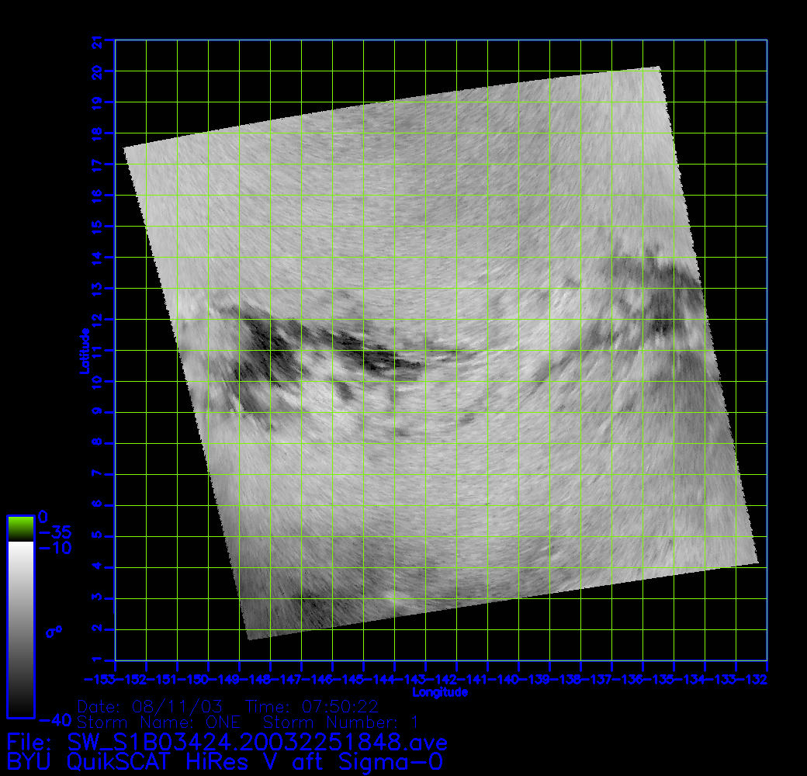The width and height of the screenshot is (807, 776).
Task: Click the "Longitude" axis title
Action: pos(440,692)
